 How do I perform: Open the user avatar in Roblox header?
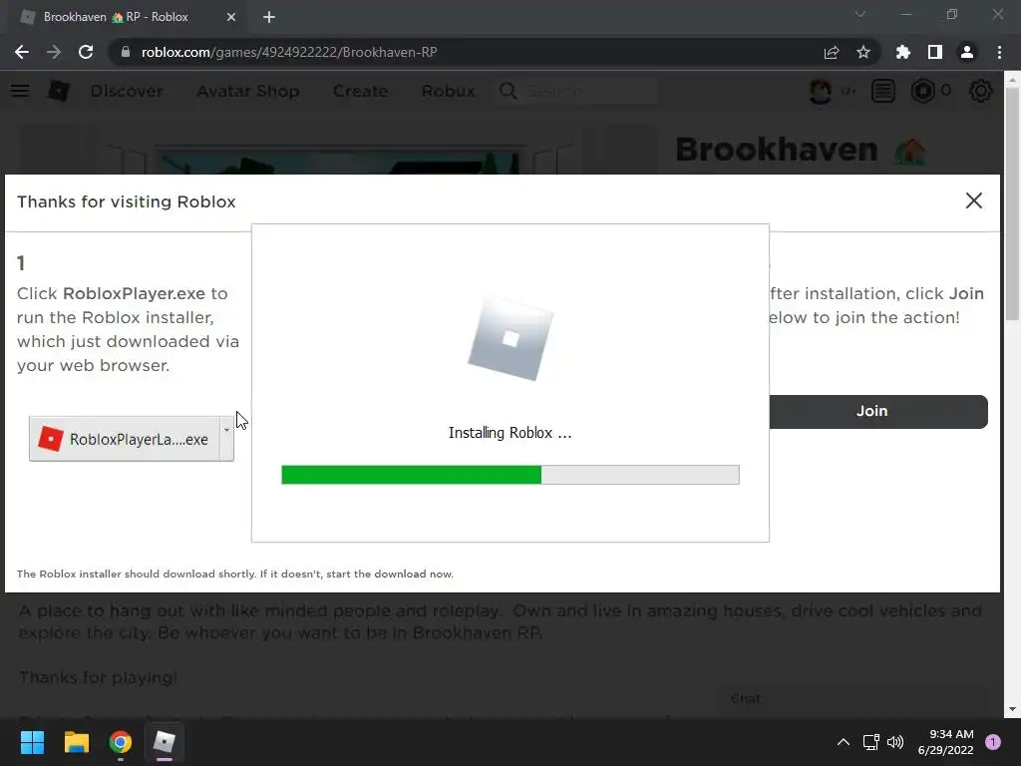[x=821, y=91]
